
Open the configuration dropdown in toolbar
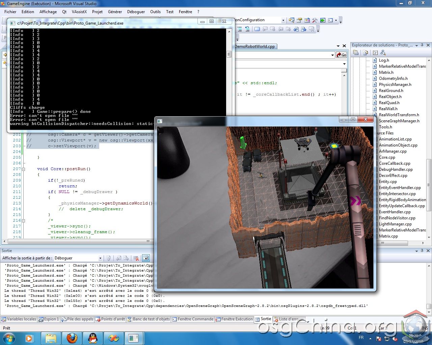coord(283,20)
